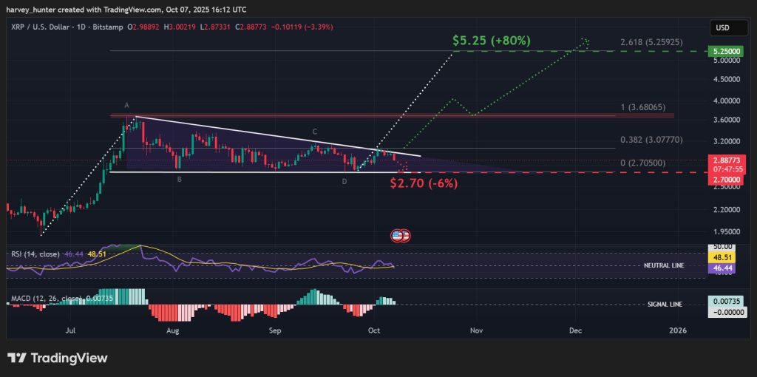
Task: Click the 2.618 (5.25925) Fibonacci level label
Action: 656,44
